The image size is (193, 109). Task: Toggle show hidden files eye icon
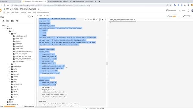(17, 21)
